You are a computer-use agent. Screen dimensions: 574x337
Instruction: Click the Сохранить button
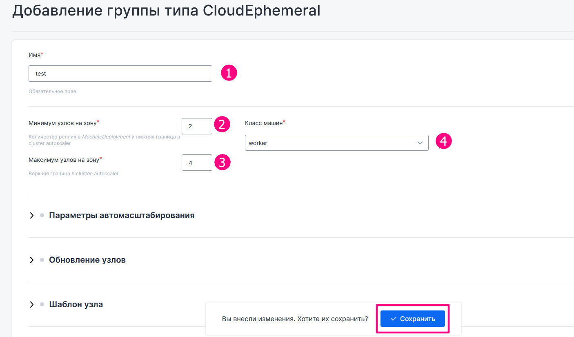point(413,319)
